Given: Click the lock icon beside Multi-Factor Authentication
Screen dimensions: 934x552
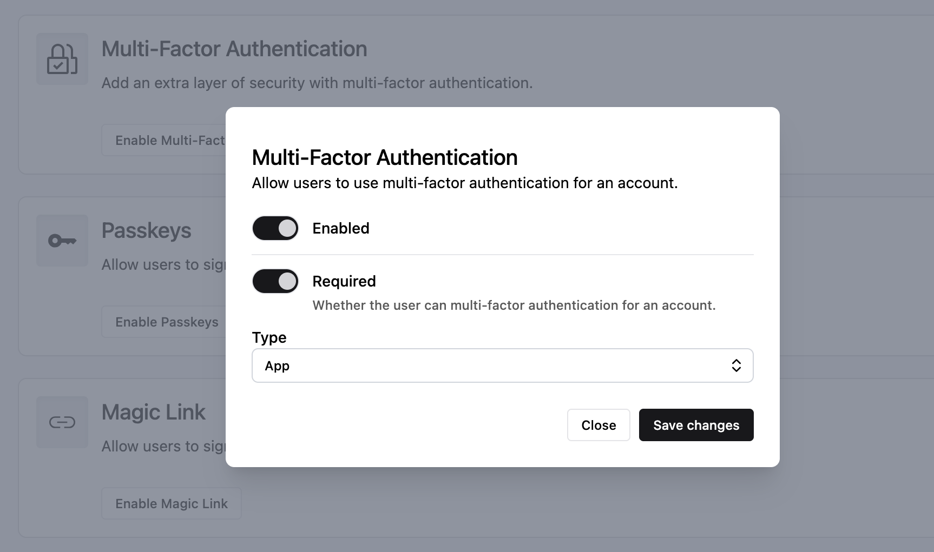Looking at the screenshot, I should coord(61,58).
